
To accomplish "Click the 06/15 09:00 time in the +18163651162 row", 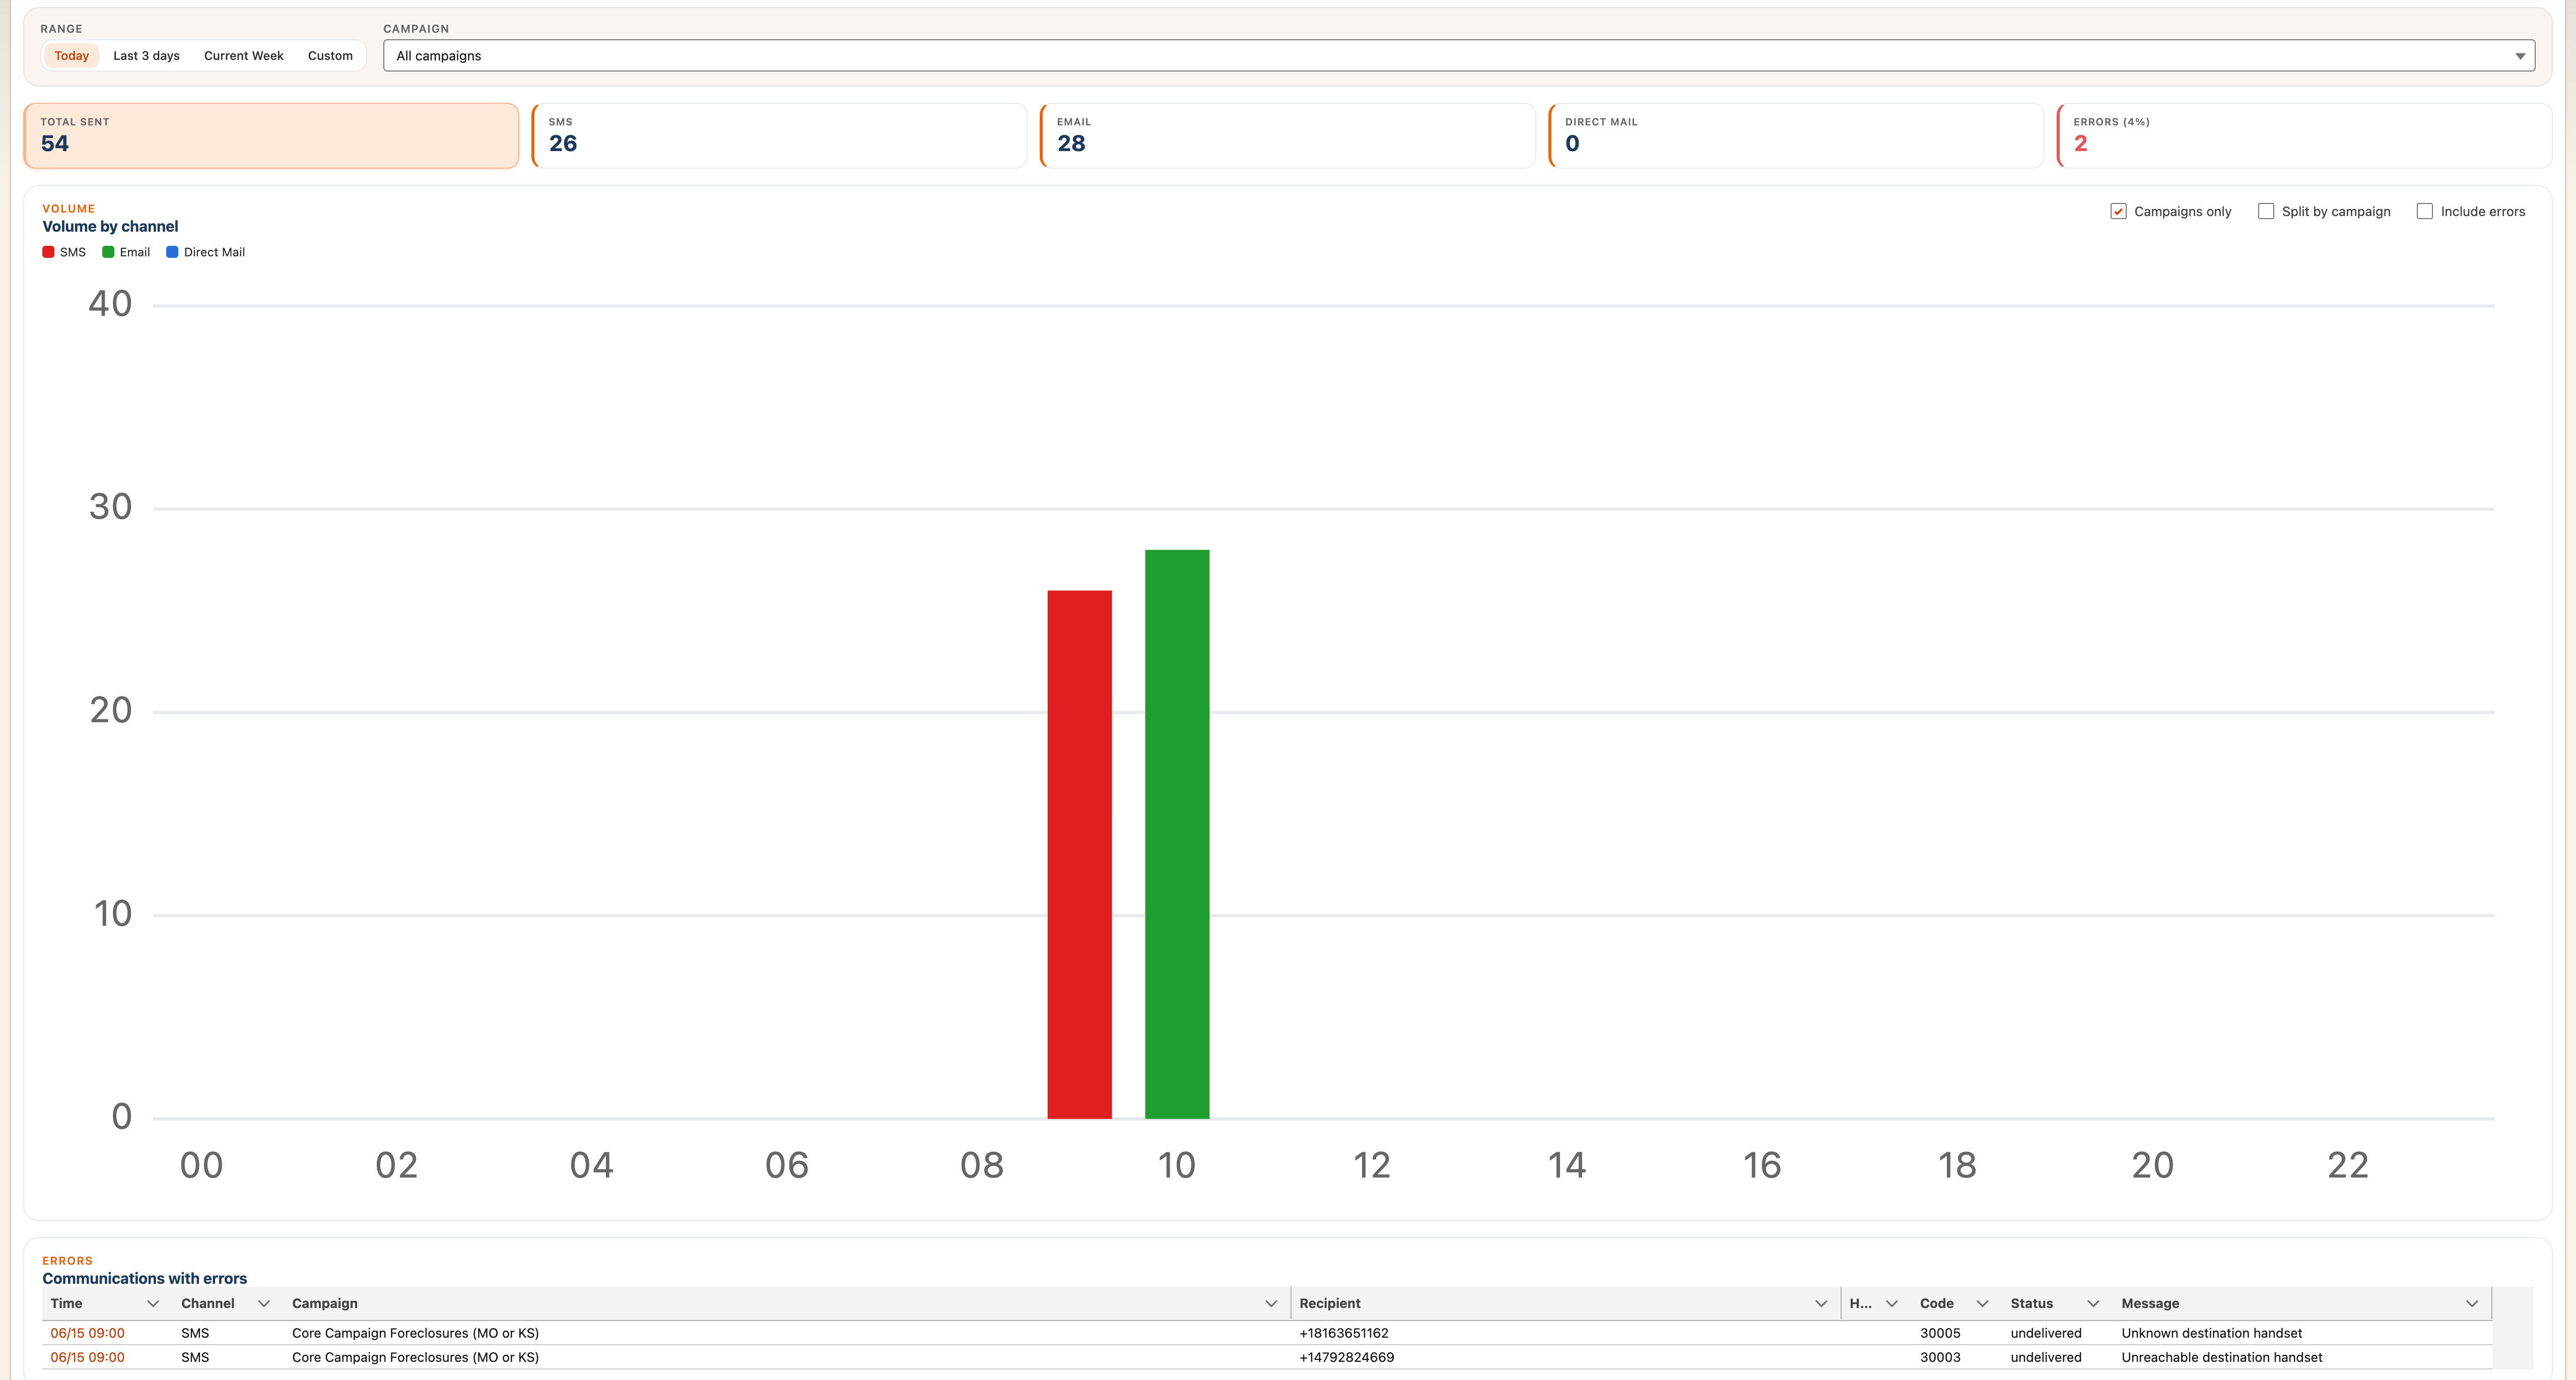I will coord(88,1333).
